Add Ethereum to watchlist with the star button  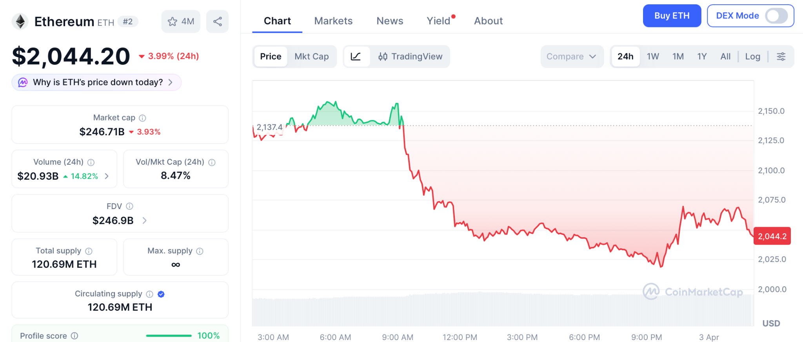[x=181, y=22]
